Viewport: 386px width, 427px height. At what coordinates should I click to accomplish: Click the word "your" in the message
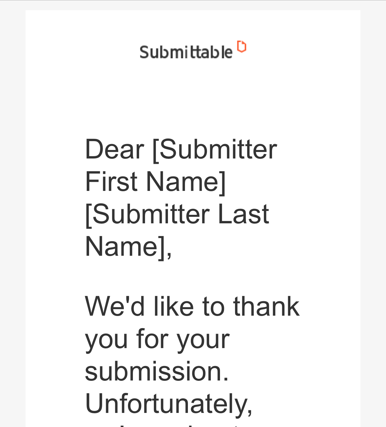[x=203, y=339]
